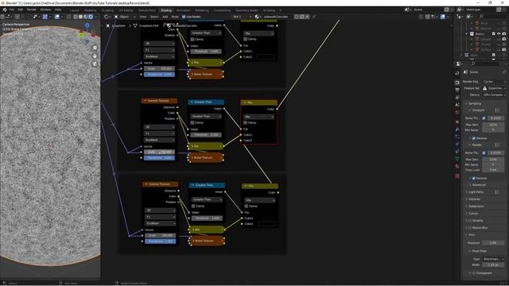Viewport: 509px width, 286px height.
Task: Select rendered viewport shading icon
Action: (x=91, y=17)
